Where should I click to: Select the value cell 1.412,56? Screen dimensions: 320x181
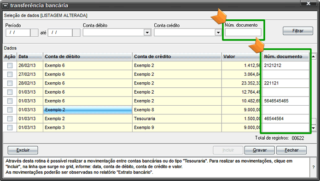(241, 66)
